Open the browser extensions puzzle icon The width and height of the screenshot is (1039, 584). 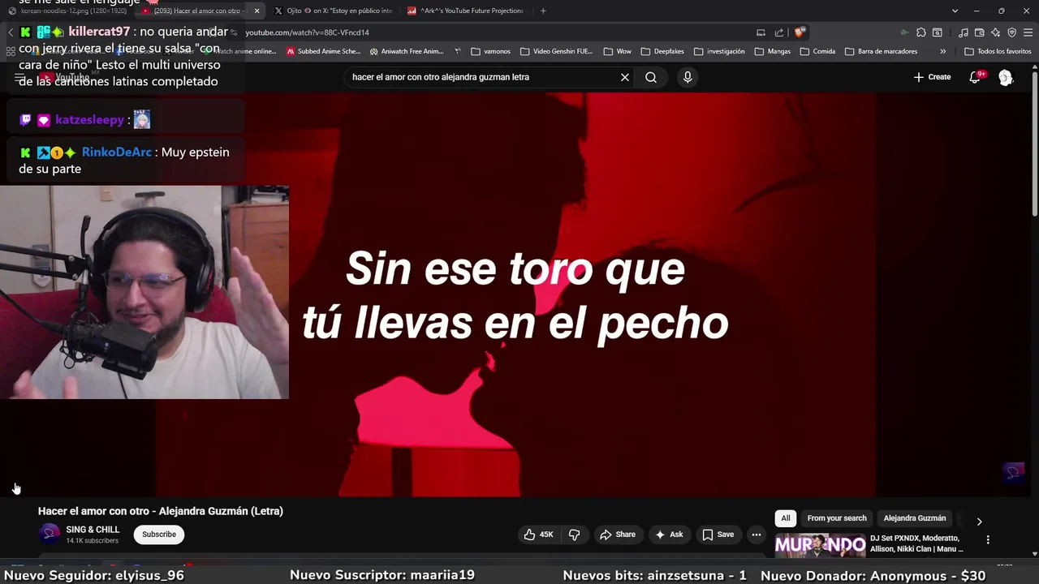(921, 32)
